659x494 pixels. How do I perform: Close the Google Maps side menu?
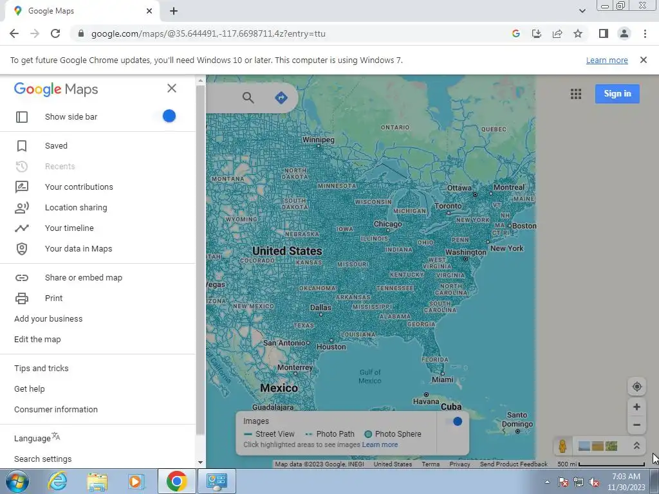pos(171,88)
